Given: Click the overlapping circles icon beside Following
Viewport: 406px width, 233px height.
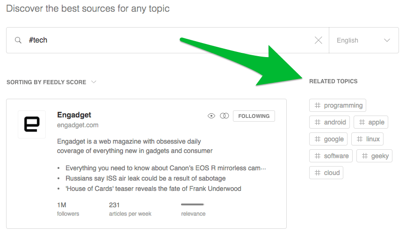Looking at the screenshot, I should coord(225,116).
